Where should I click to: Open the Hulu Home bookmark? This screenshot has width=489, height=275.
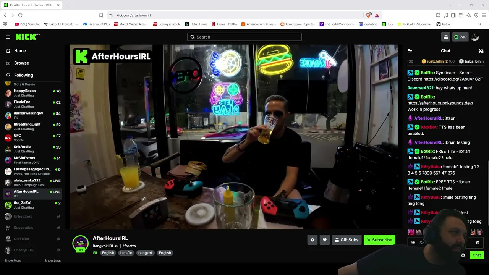(x=196, y=24)
